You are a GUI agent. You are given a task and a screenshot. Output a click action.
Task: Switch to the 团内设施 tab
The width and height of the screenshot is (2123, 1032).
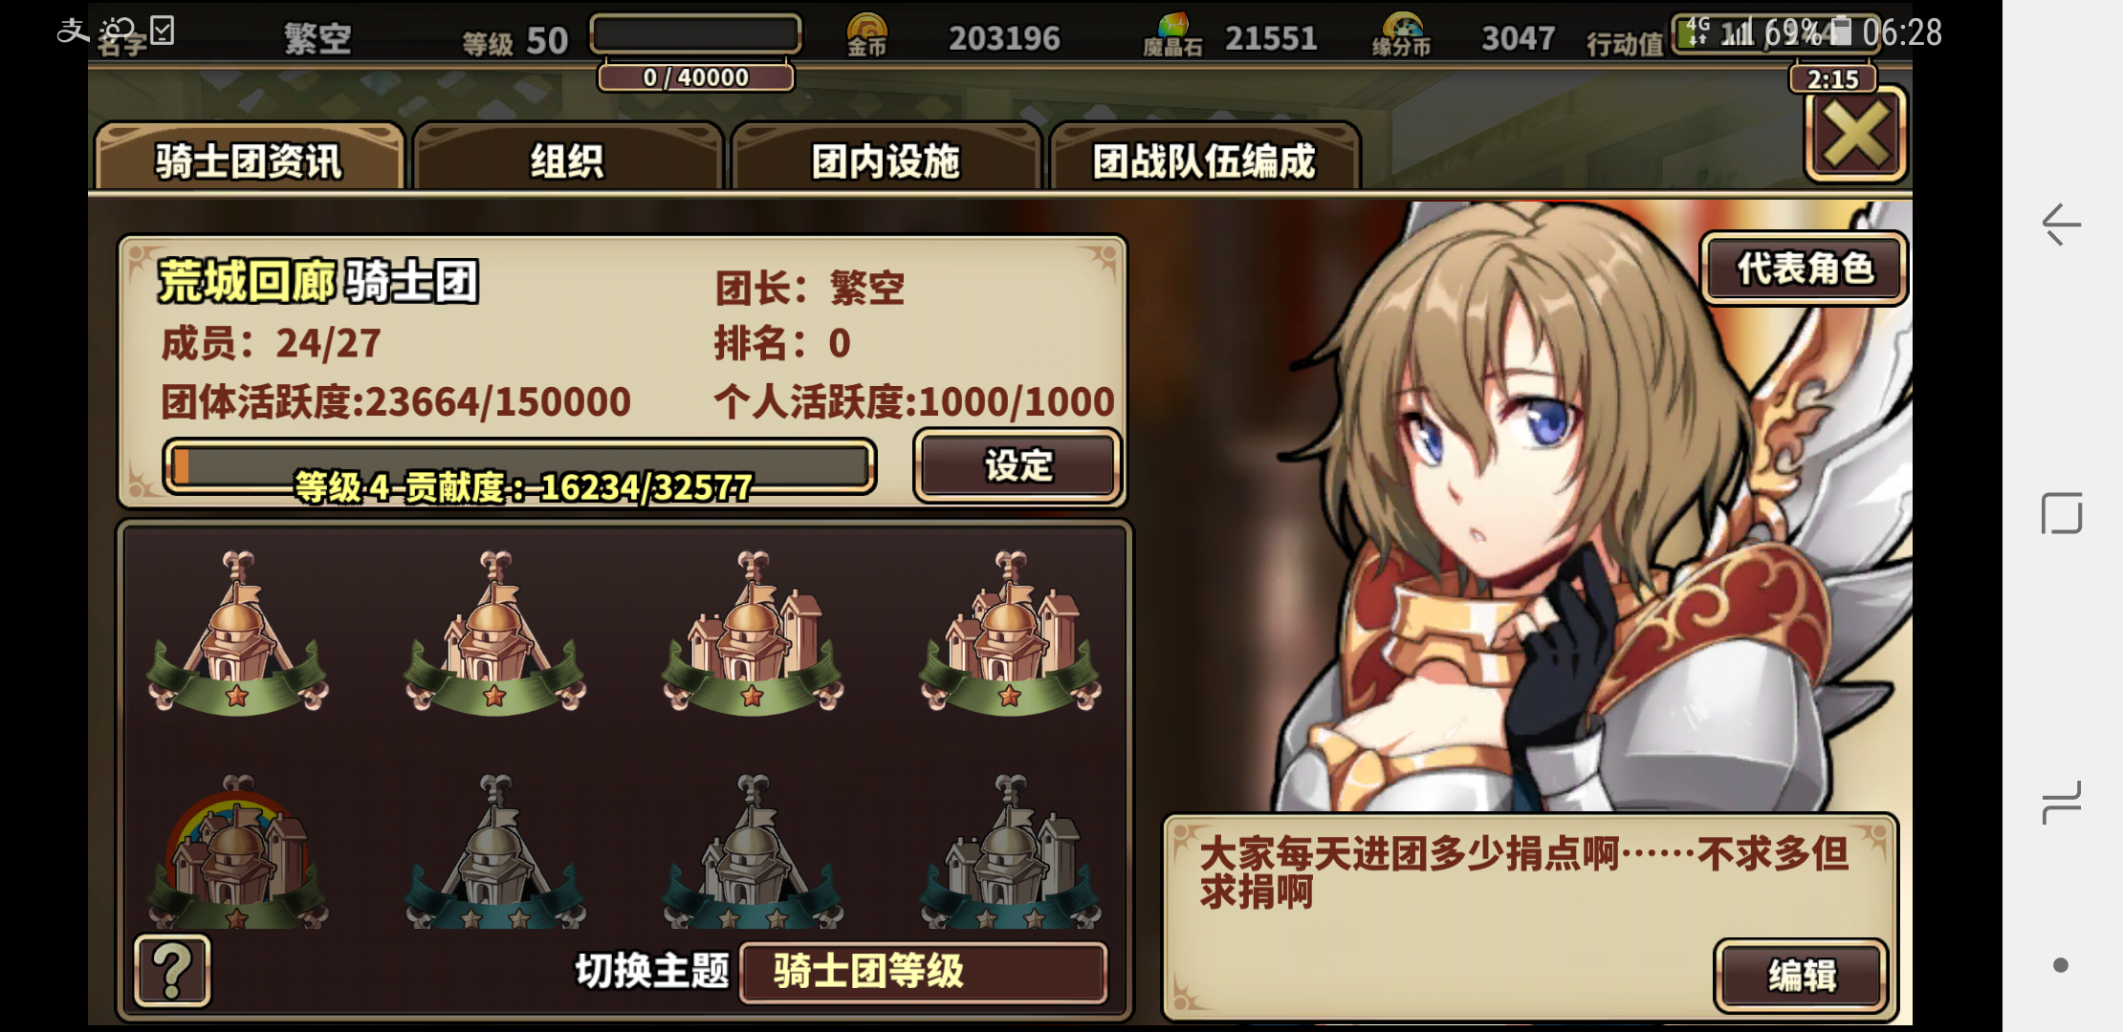886,159
